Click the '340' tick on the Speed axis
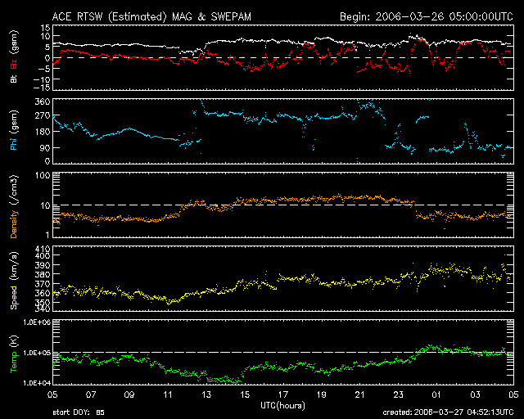 (x=43, y=308)
